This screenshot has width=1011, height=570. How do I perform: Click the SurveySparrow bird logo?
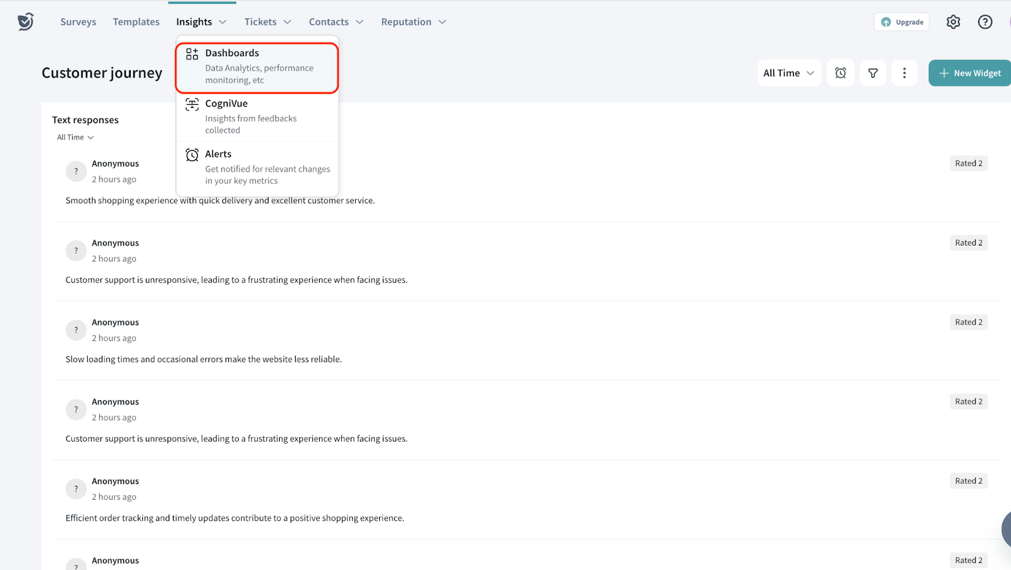click(25, 21)
